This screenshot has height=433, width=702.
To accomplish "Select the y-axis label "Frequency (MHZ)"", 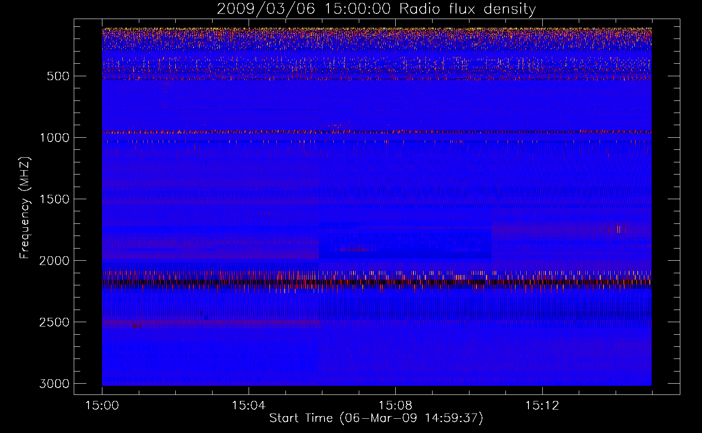I will coord(25,208).
